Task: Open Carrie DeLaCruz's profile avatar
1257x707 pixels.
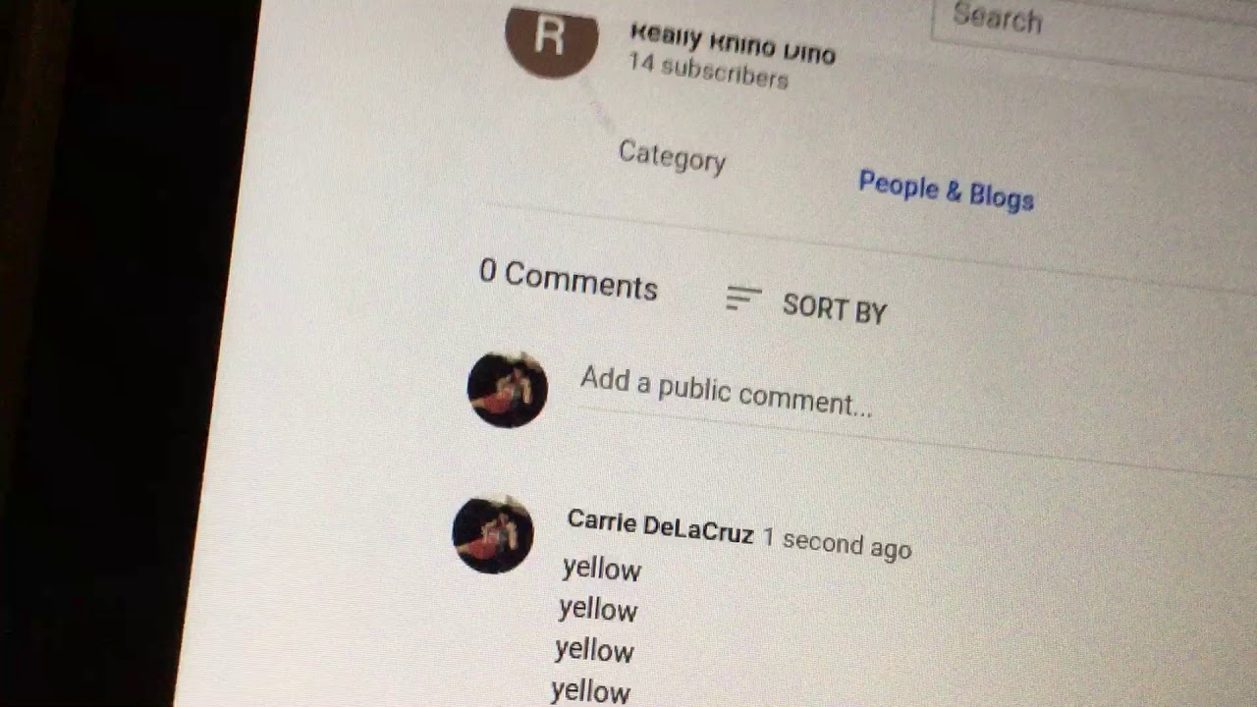Action: tap(492, 534)
